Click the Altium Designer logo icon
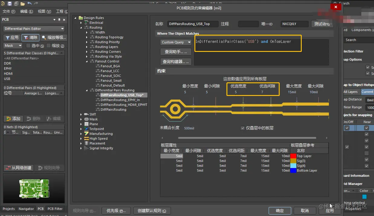Image resolution: width=374 pixels, height=216 pixels. tap(3, 4)
